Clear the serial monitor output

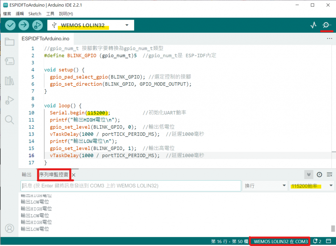click(329, 175)
